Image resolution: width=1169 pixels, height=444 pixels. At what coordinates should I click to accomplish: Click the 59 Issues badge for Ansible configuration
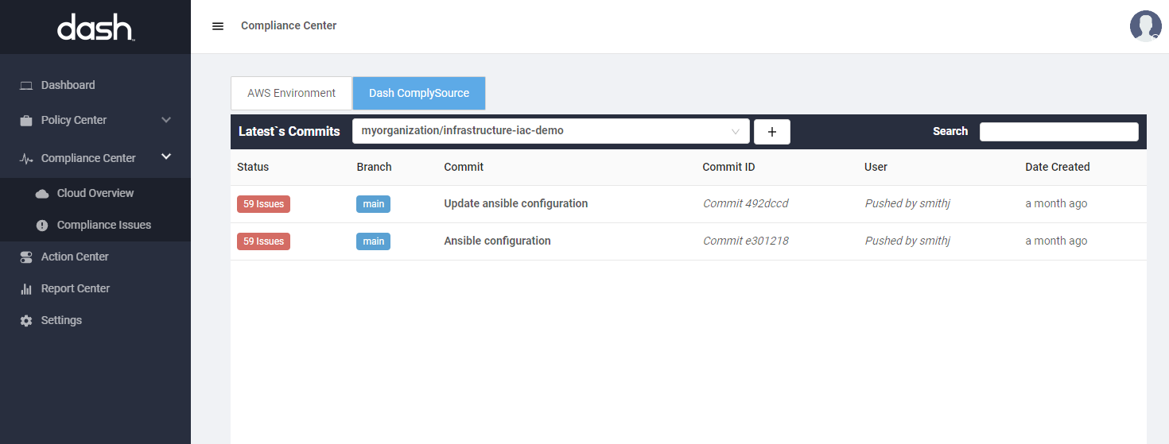tap(263, 241)
